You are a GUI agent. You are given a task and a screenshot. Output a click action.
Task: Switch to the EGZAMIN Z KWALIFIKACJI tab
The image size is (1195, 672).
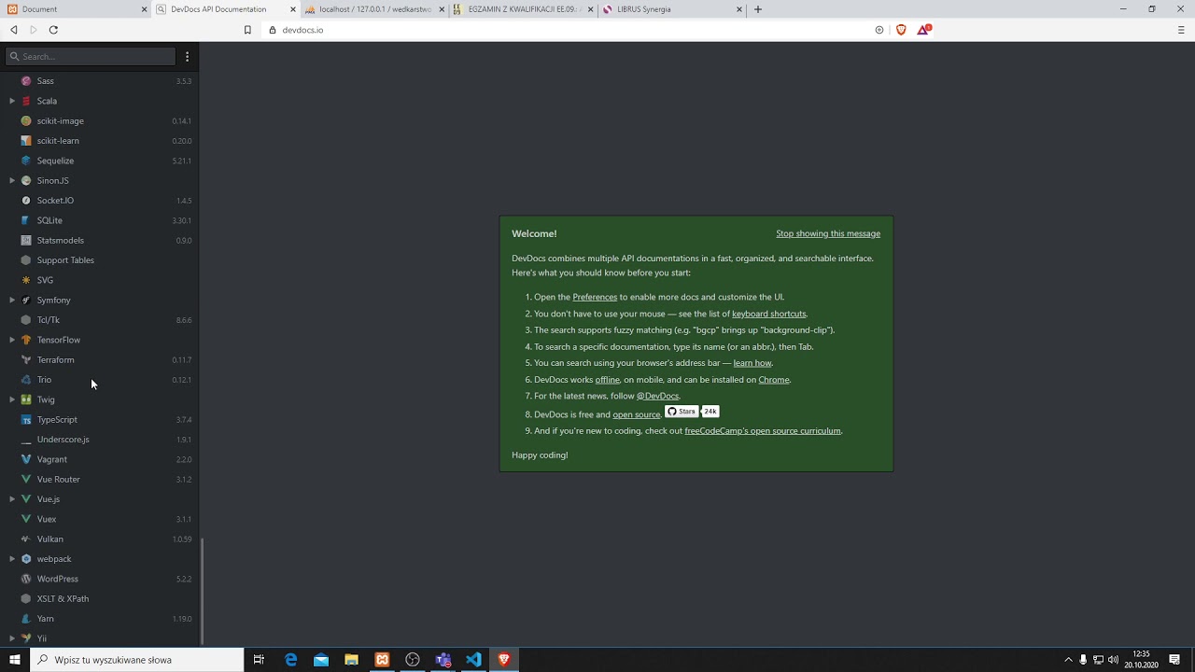pos(523,9)
